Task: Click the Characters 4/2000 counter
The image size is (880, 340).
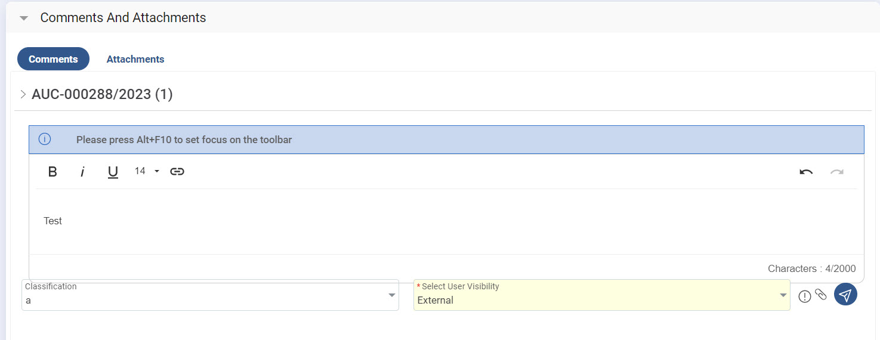Action: point(811,268)
